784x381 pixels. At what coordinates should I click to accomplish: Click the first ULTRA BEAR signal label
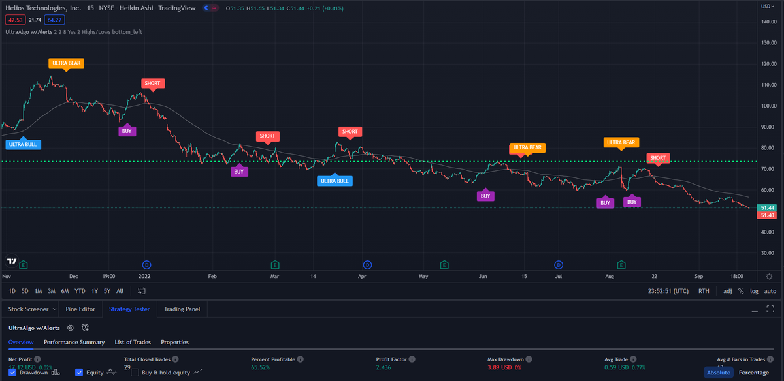click(x=67, y=63)
